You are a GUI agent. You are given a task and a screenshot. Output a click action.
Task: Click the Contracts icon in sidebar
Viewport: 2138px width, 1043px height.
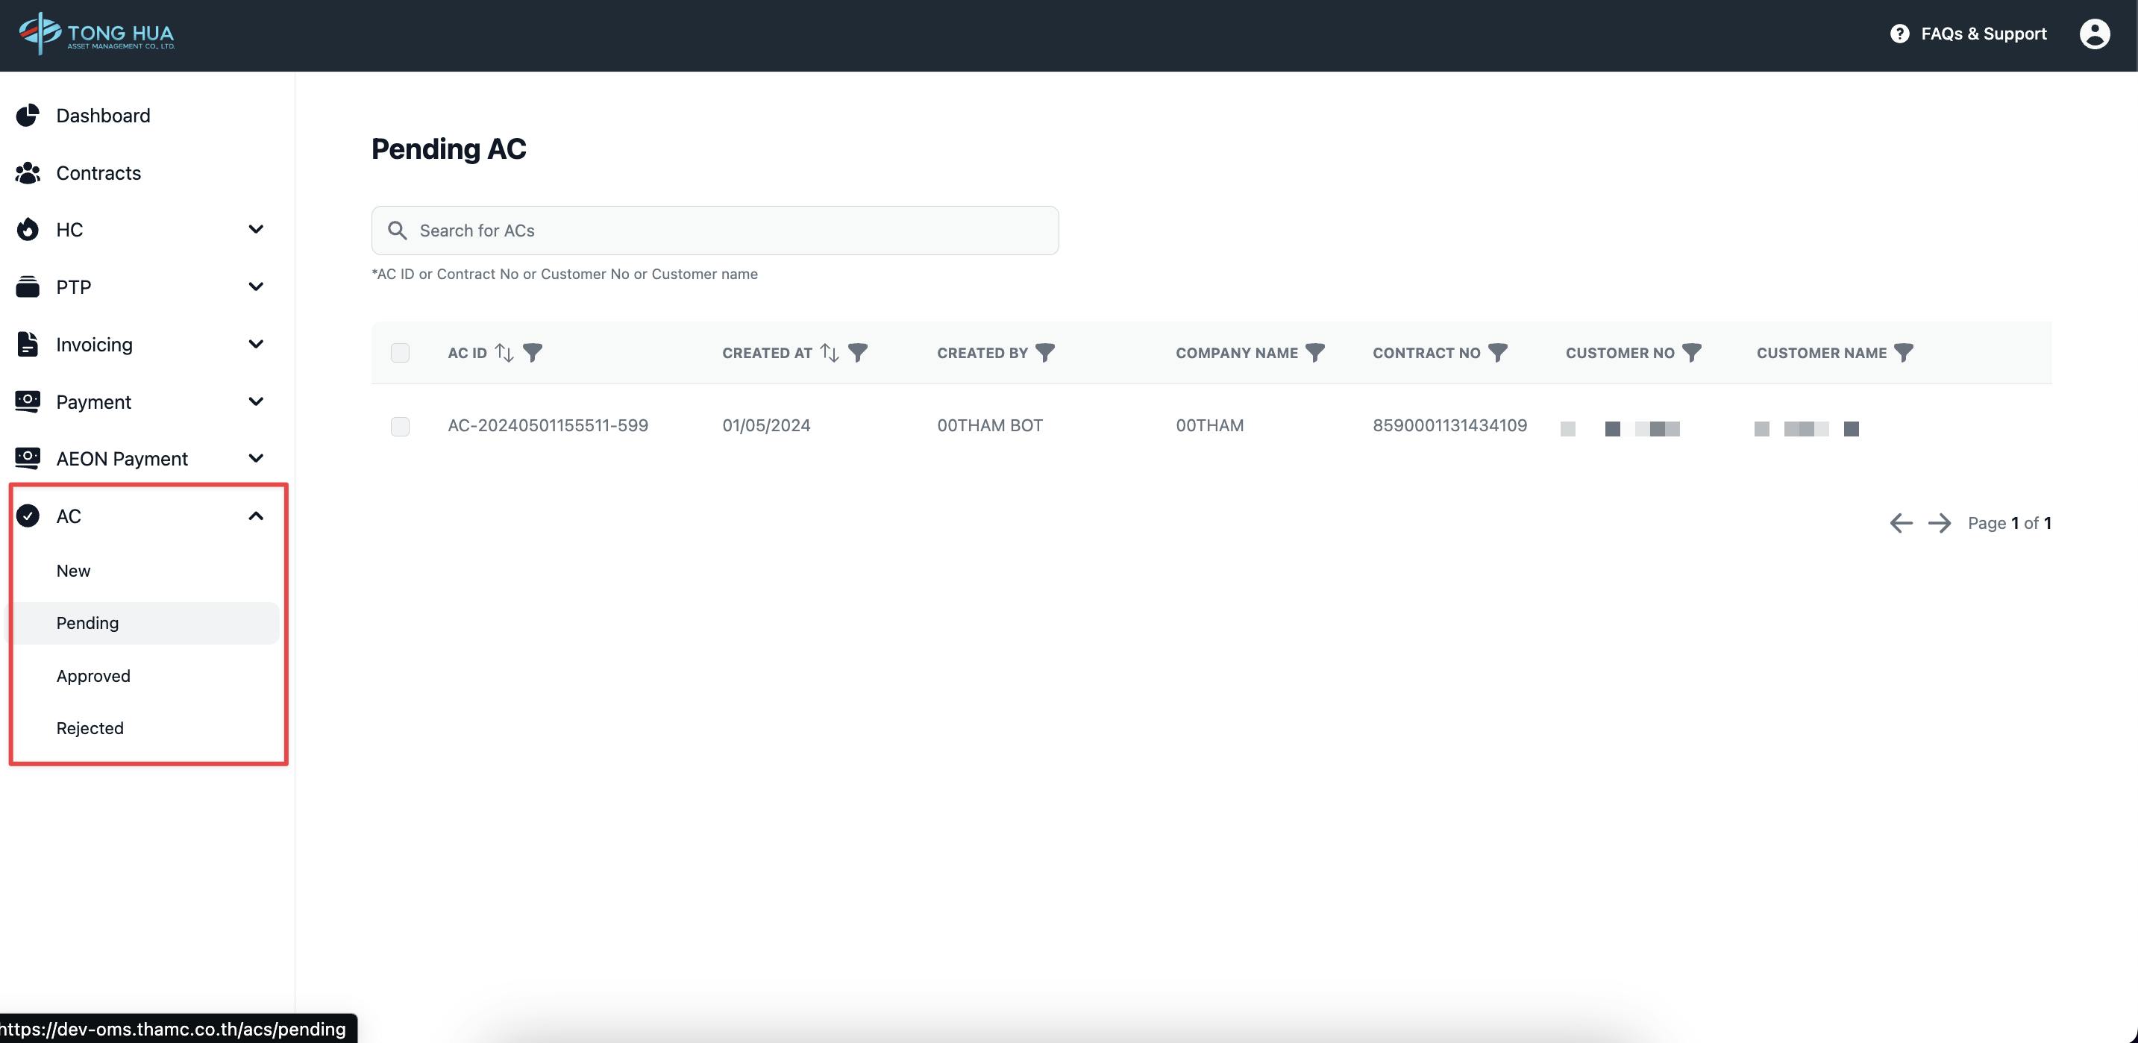pyautogui.click(x=26, y=173)
